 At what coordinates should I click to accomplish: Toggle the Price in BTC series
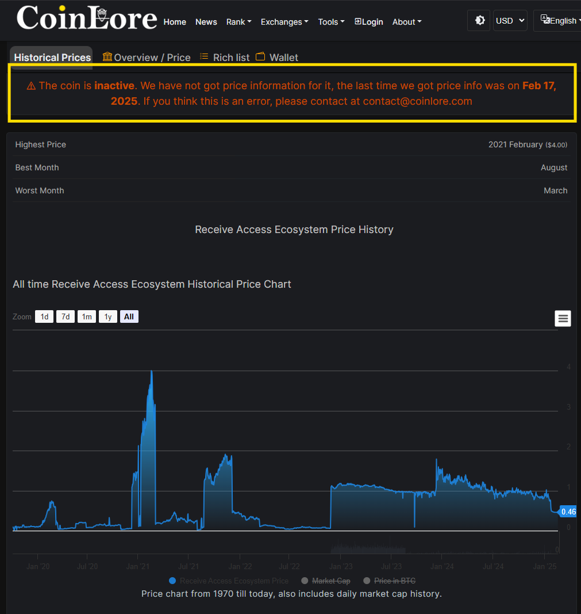(x=390, y=581)
